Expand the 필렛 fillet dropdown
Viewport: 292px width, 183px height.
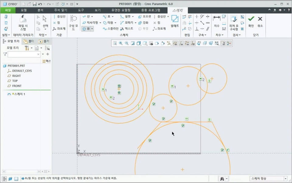[133, 17]
